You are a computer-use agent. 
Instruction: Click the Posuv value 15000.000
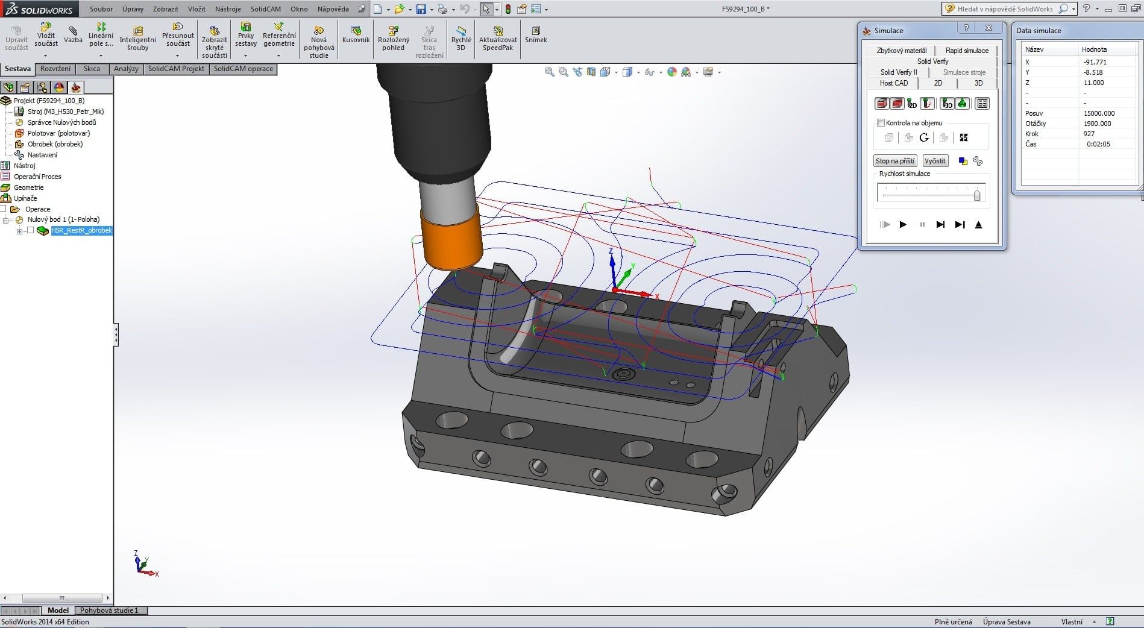[x=1099, y=113]
